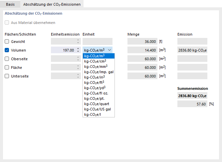Click the Fläche Einheitsemission field

(66, 67)
